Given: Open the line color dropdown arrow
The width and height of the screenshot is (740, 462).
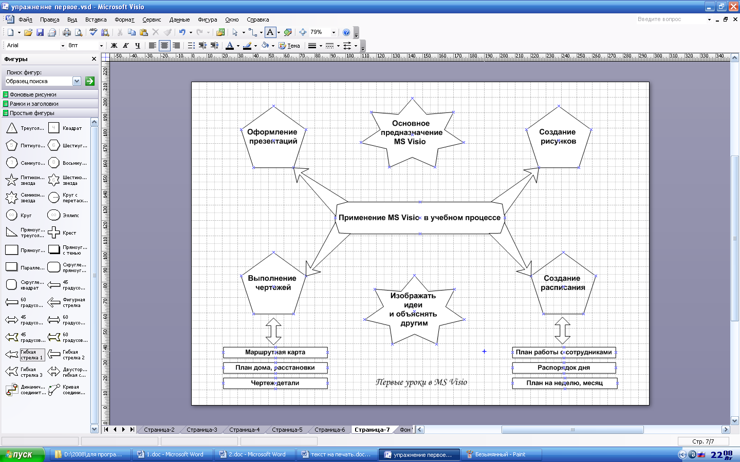Looking at the screenshot, I should click(255, 46).
